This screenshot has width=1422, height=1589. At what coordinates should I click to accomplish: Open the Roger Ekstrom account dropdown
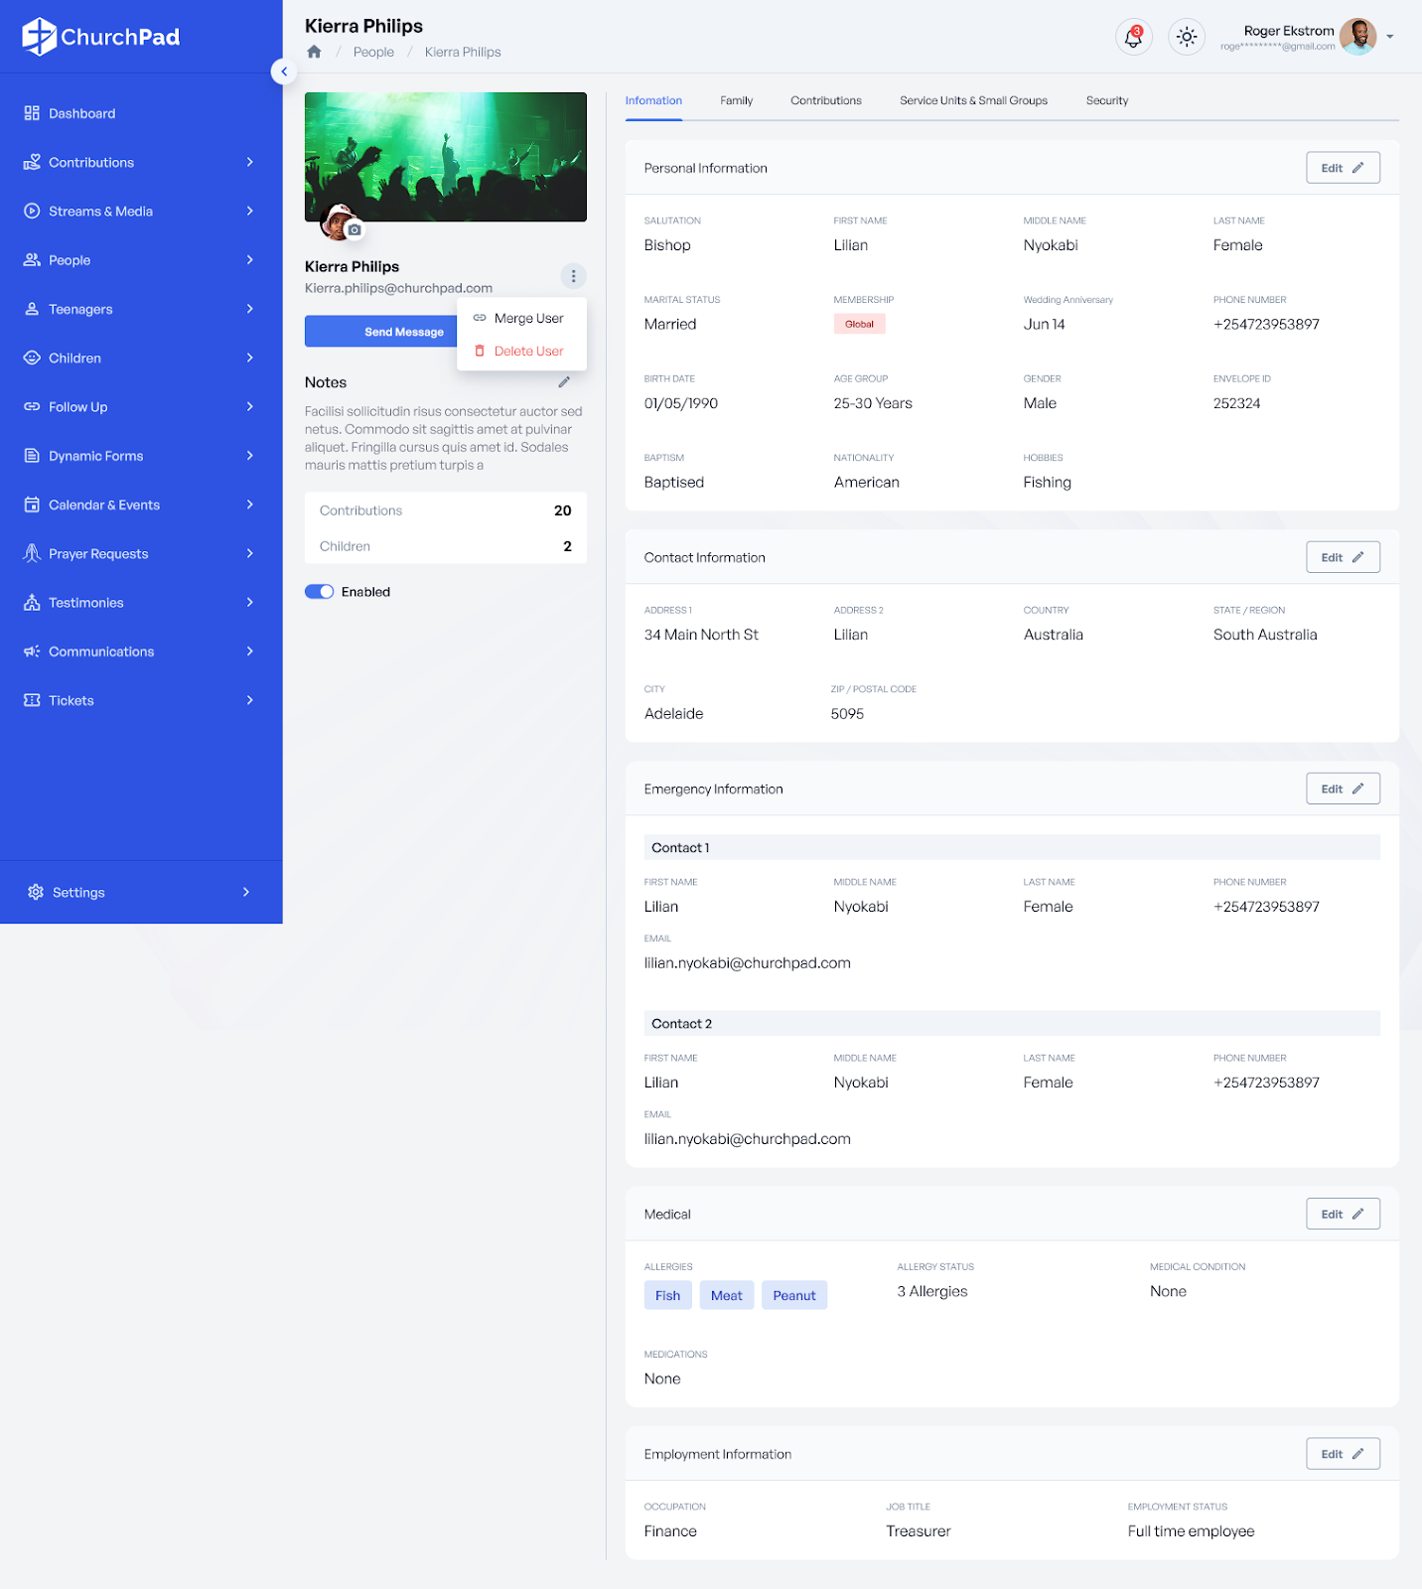(1389, 37)
